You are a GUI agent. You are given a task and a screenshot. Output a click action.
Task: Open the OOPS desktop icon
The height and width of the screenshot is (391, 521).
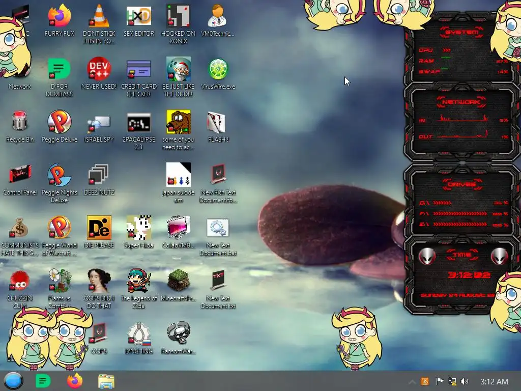click(x=99, y=333)
